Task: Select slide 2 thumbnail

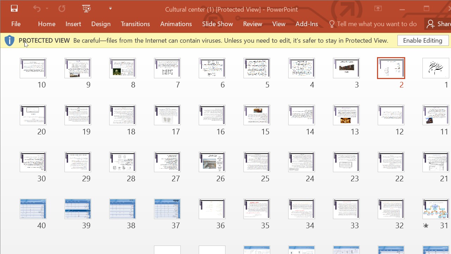Action: click(391, 68)
